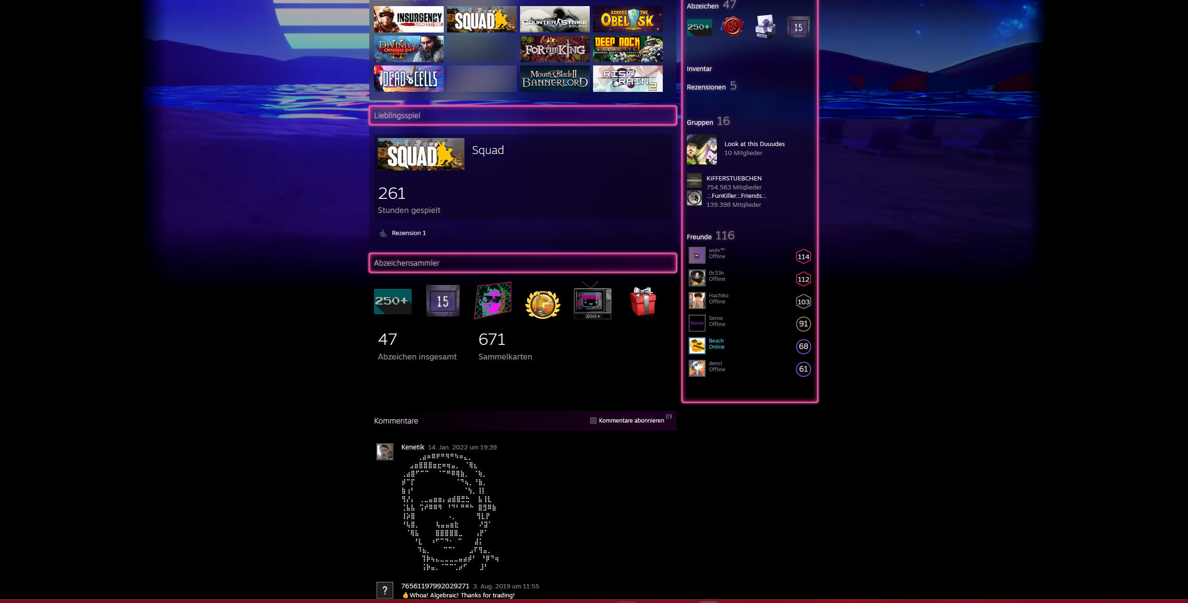Screen dimensions: 1188x603
Task: Open the Gruppen list
Action: pos(700,122)
